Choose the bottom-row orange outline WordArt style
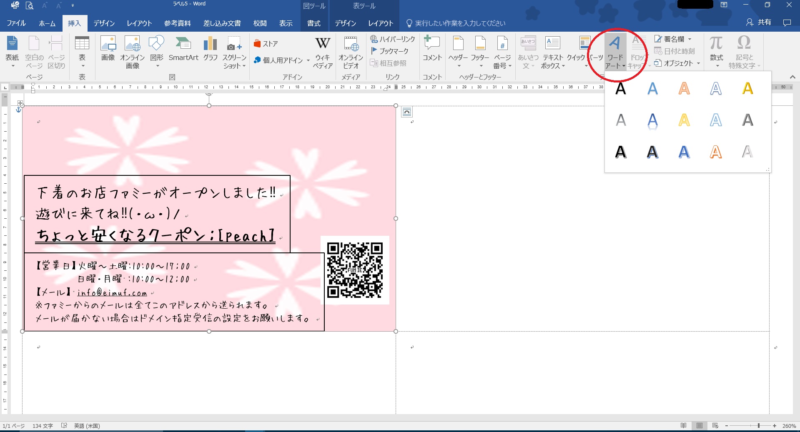The image size is (800, 432). (x=716, y=152)
